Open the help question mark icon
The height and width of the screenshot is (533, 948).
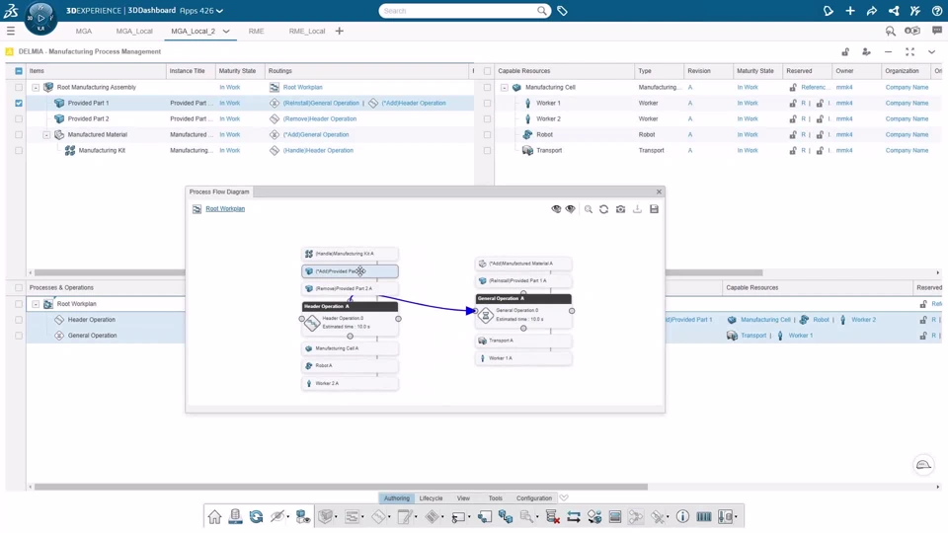(x=937, y=11)
